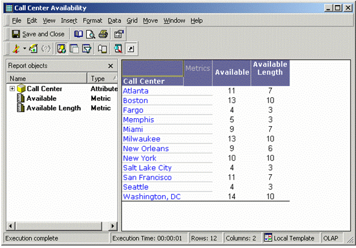This screenshot has width=356, height=248.
Task: Expand the Call Center attribute node
Action: [x=12, y=89]
